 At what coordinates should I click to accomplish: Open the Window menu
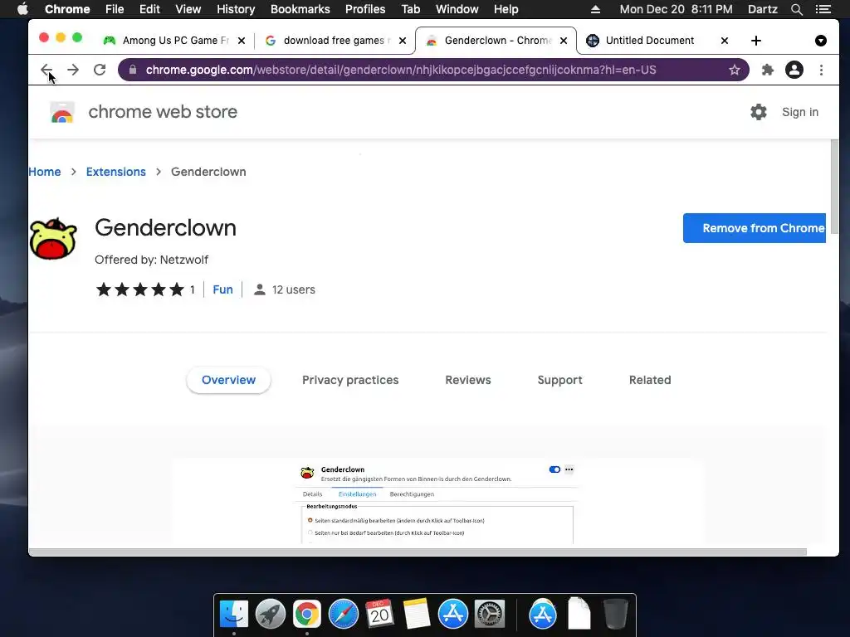pos(457,9)
